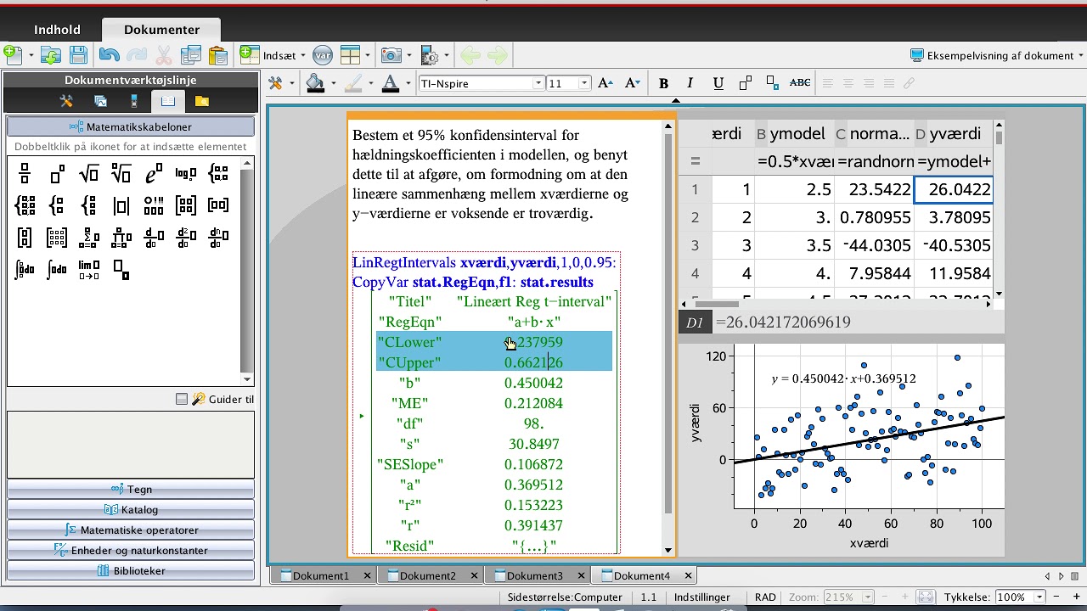Undo the last action

pos(109,55)
